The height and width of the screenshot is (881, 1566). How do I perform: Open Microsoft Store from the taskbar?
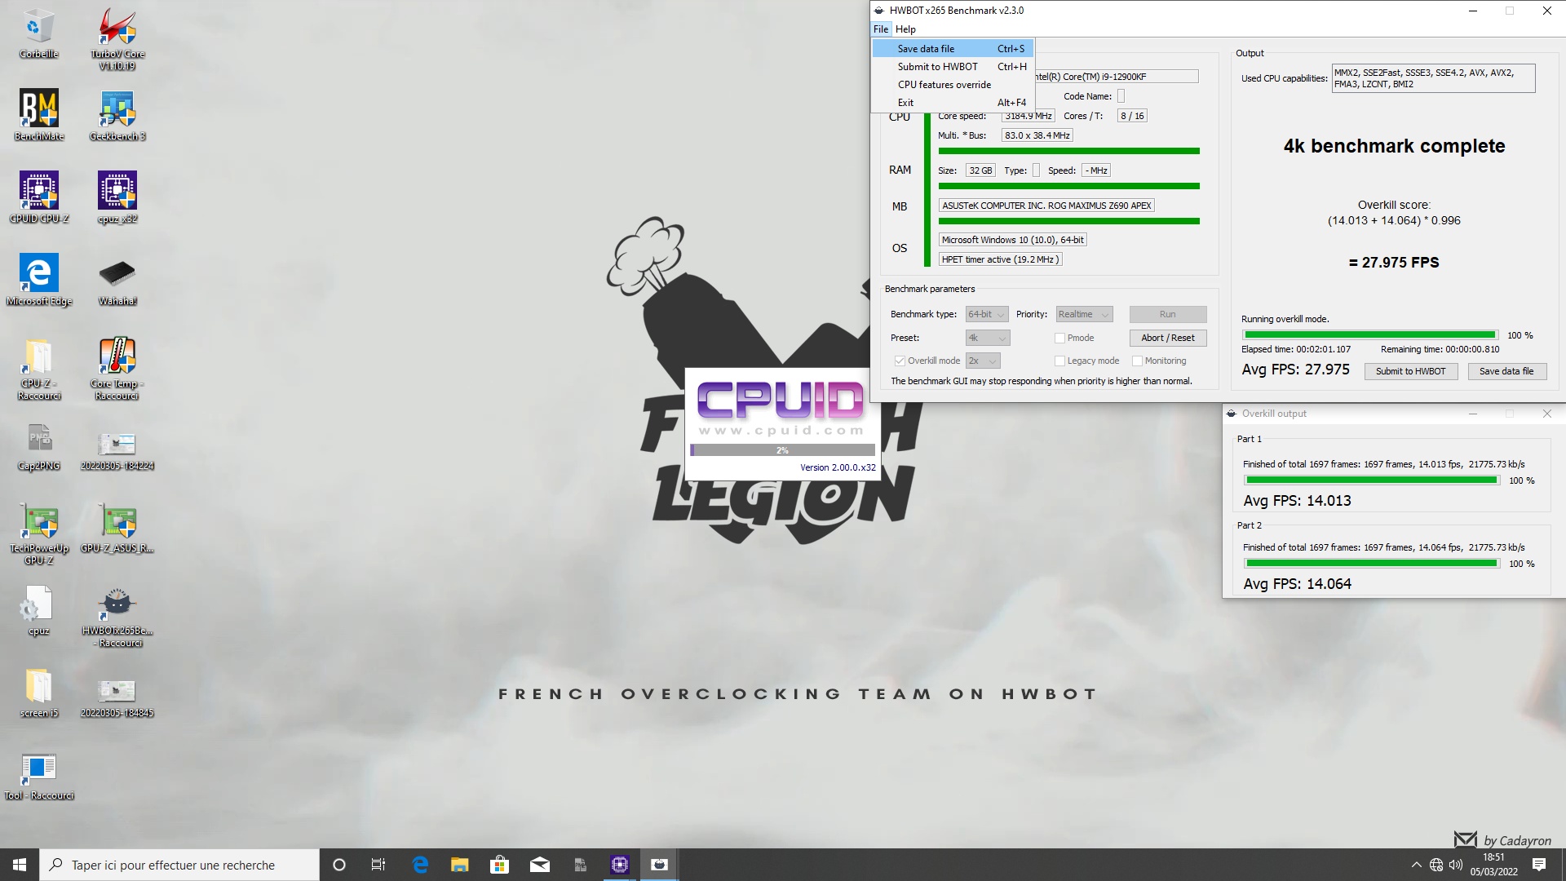500,865
